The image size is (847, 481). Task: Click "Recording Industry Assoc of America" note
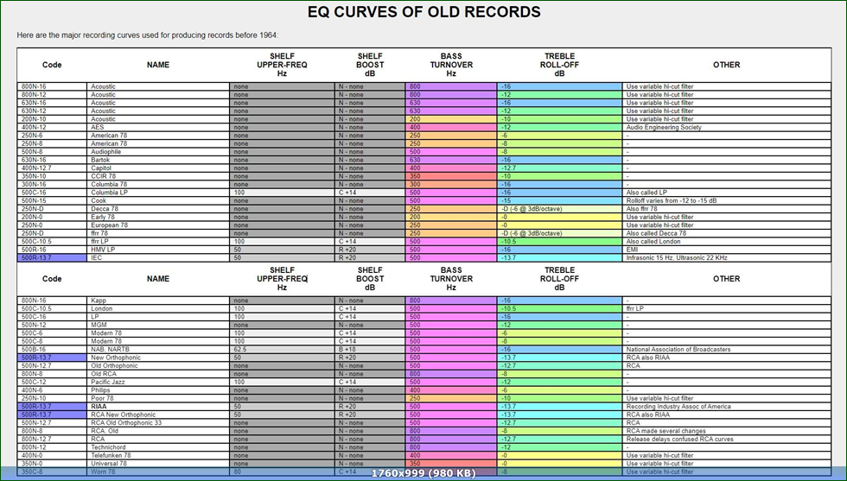pos(727,407)
